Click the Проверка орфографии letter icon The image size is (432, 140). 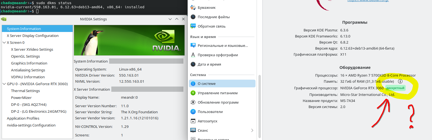193,55
